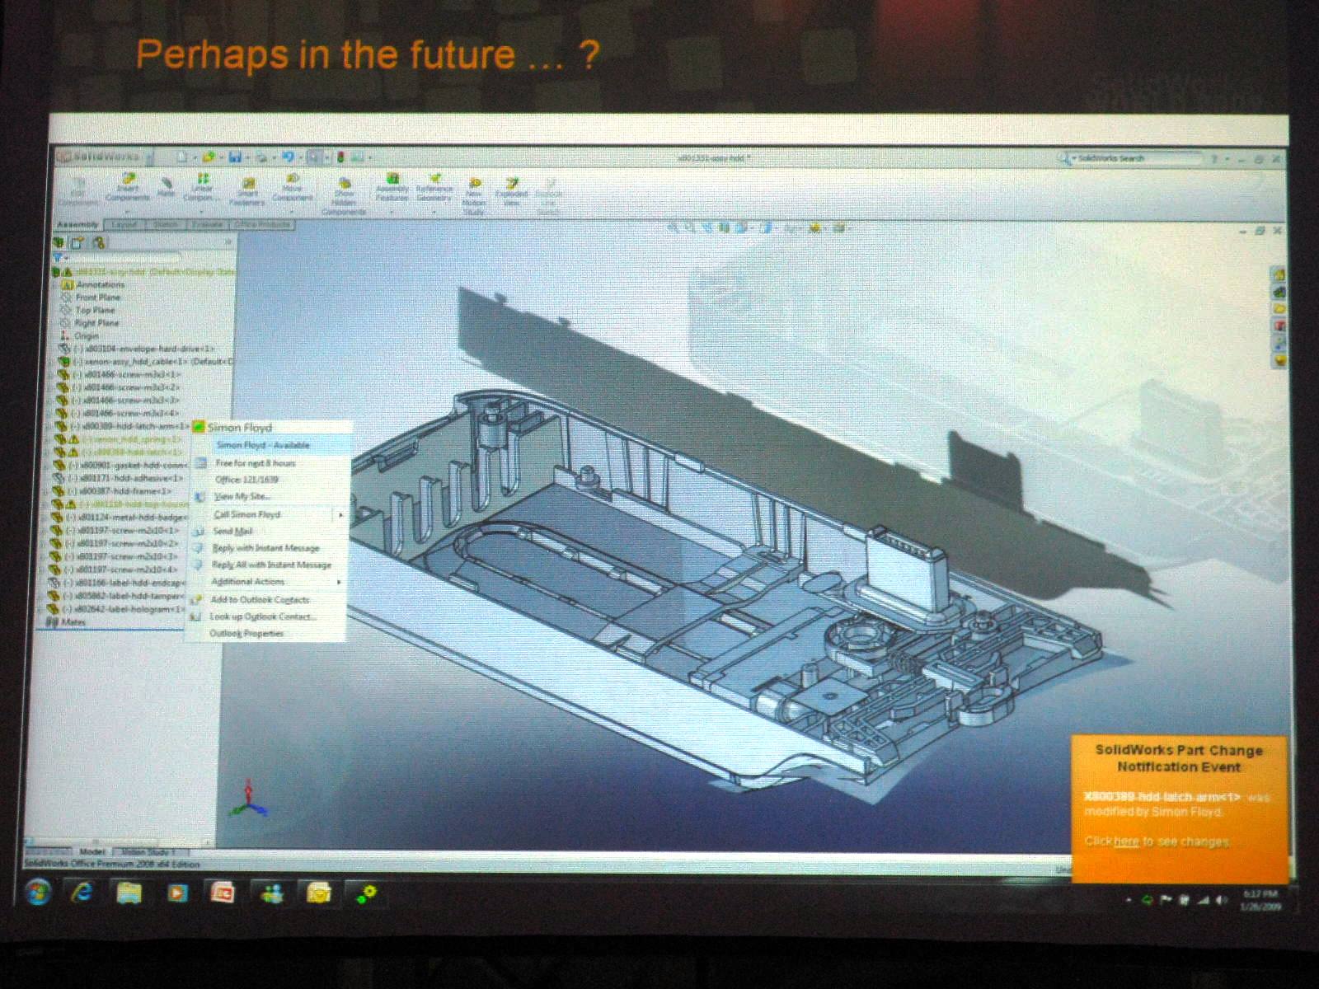The image size is (1319, 989).
Task: Select the Mates item in feature tree
Action: coord(73,621)
